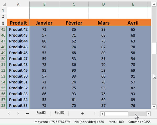The image size is (157, 125).
Task: Select column B header
Action: [x=44, y=4]
